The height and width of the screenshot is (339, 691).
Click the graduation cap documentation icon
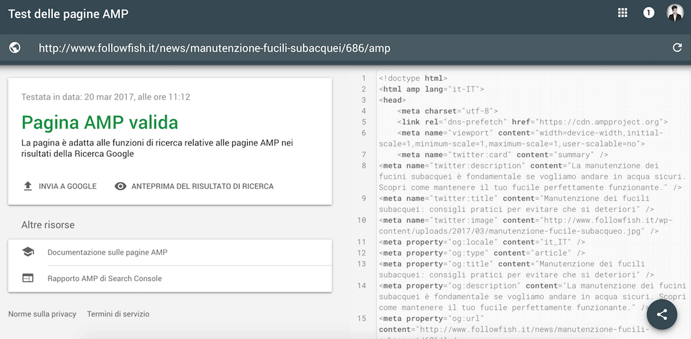[x=28, y=252]
